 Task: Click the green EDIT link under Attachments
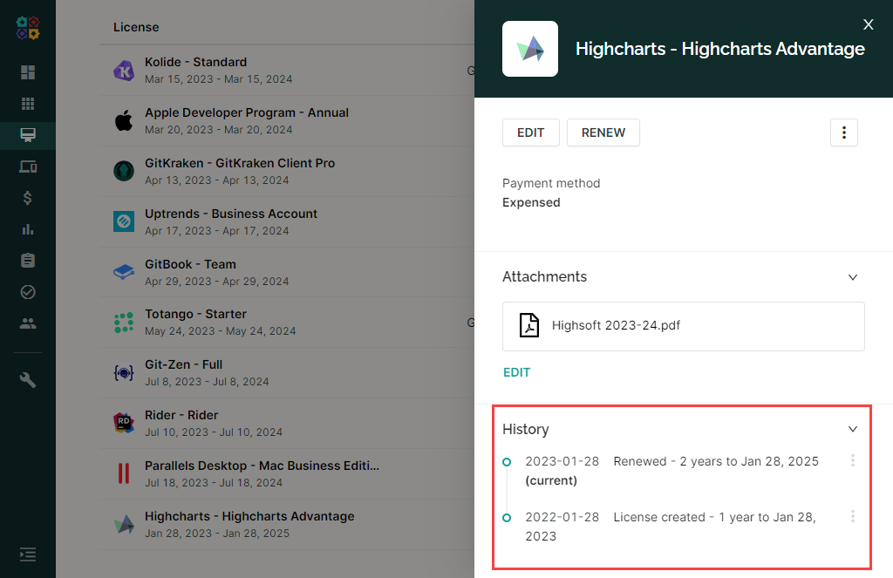(x=516, y=372)
